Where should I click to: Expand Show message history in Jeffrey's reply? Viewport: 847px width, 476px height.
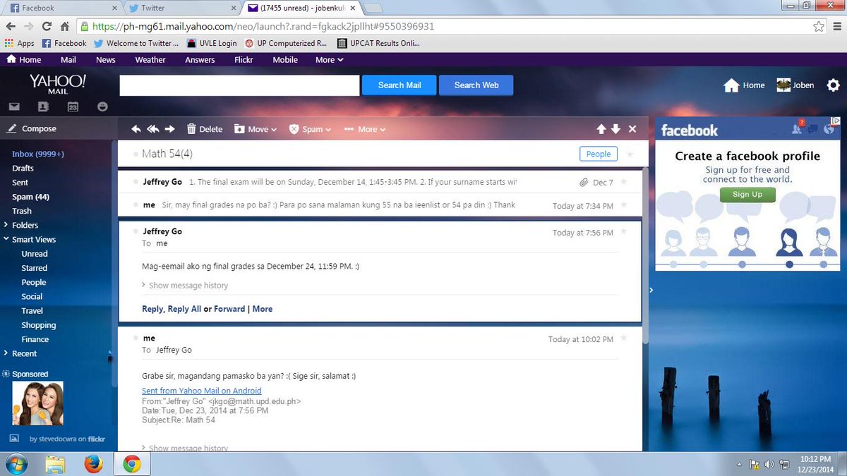[185, 286]
